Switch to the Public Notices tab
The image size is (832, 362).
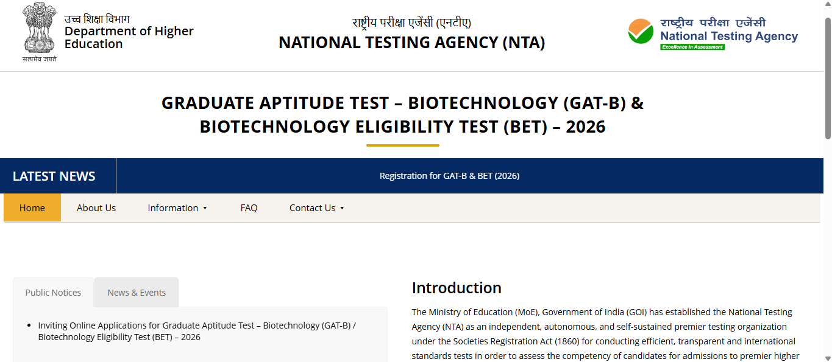(x=53, y=293)
